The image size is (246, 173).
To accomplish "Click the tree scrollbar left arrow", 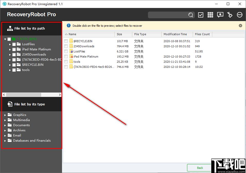I will point(4,95).
